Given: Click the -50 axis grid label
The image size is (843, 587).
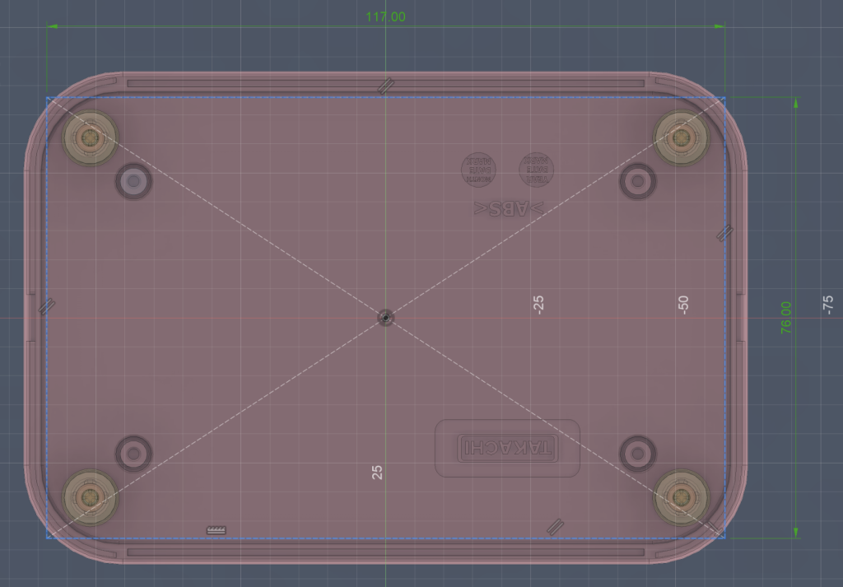Looking at the screenshot, I should 682,305.
